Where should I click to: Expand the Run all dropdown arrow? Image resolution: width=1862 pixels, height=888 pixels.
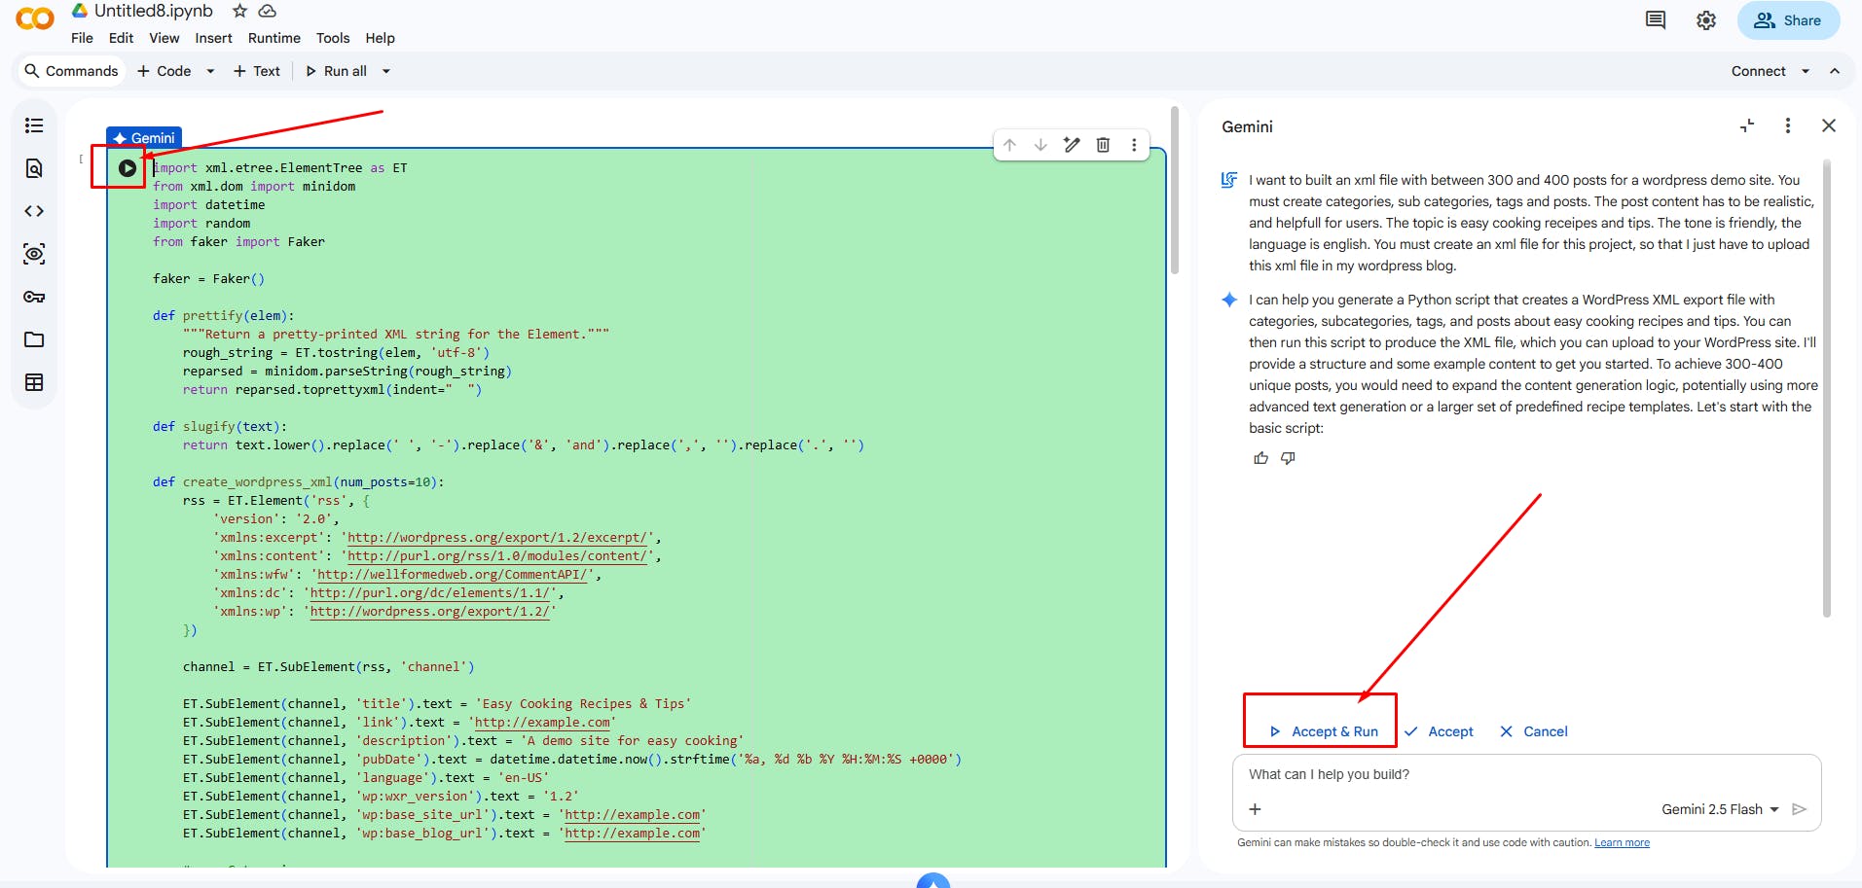386,71
